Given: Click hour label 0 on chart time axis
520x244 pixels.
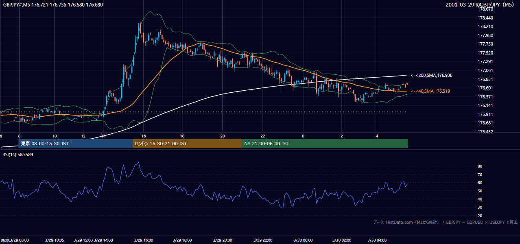Looking at the screenshot, I should click(x=303, y=136).
